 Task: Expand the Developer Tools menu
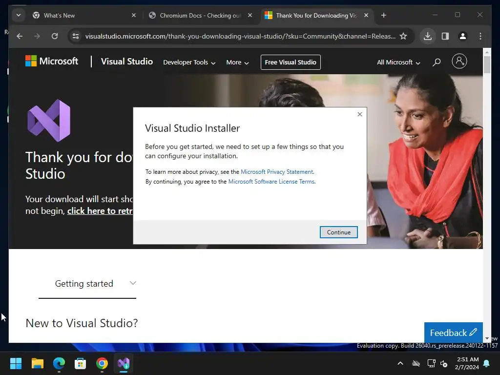[x=189, y=62]
